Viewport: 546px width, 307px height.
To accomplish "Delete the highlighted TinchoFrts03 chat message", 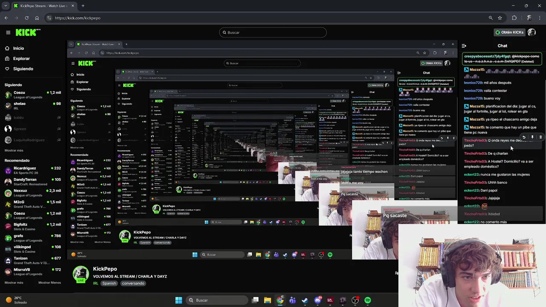I will pos(540,137).
